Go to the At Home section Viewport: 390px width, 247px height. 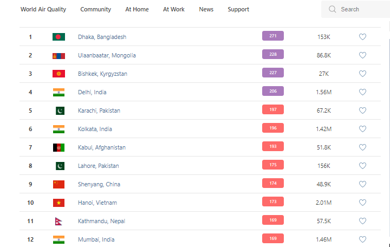point(136,9)
